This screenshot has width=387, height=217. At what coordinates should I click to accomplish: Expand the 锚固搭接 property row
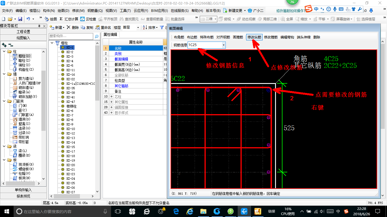[111, 107]
